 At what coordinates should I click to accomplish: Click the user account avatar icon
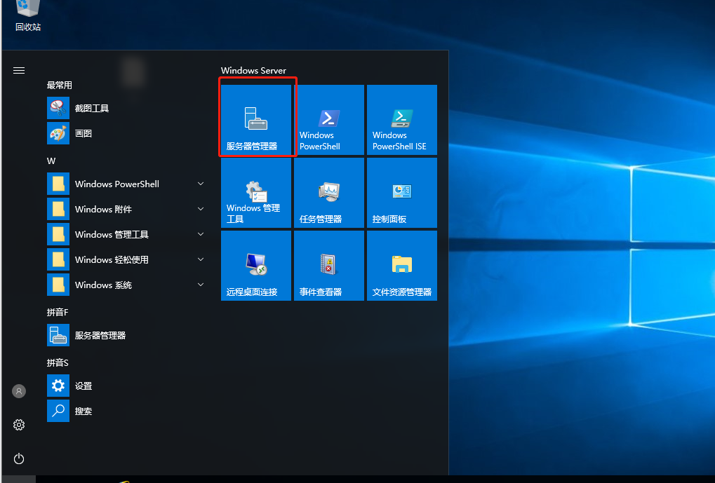point(19,391)
